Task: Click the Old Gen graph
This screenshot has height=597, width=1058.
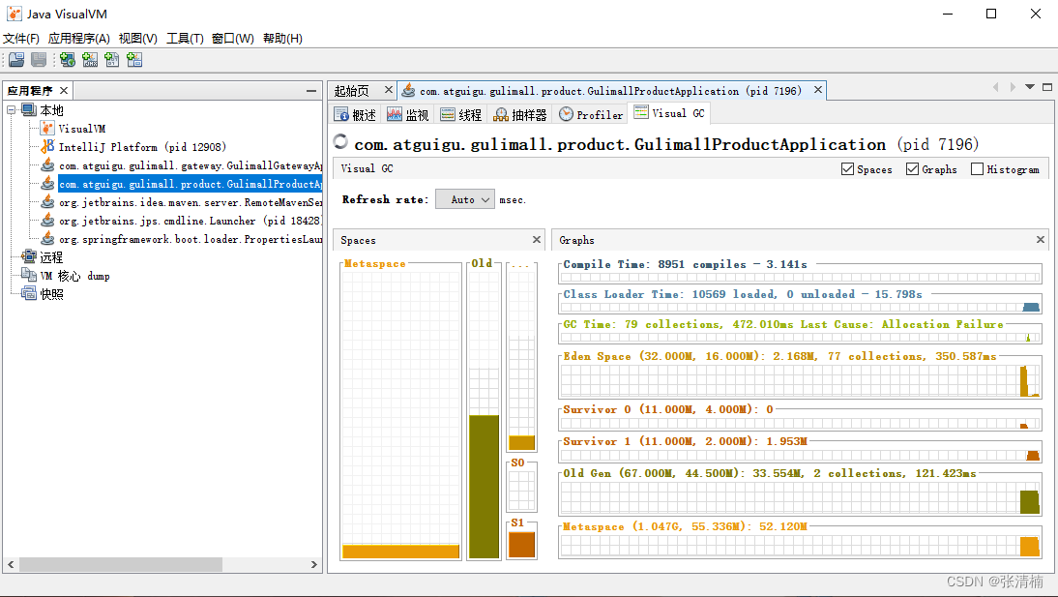Action: [x=800, y=497]
